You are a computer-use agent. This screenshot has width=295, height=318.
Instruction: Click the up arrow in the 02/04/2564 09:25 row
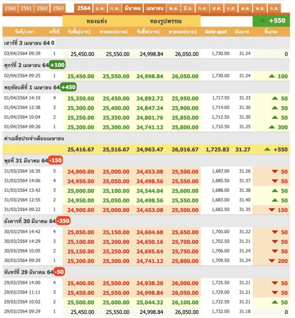(272, 76)
